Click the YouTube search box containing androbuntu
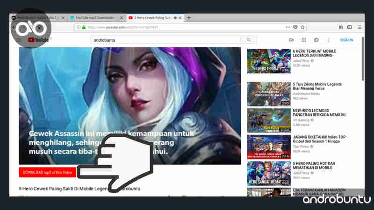374x210 pixels. 165,40
